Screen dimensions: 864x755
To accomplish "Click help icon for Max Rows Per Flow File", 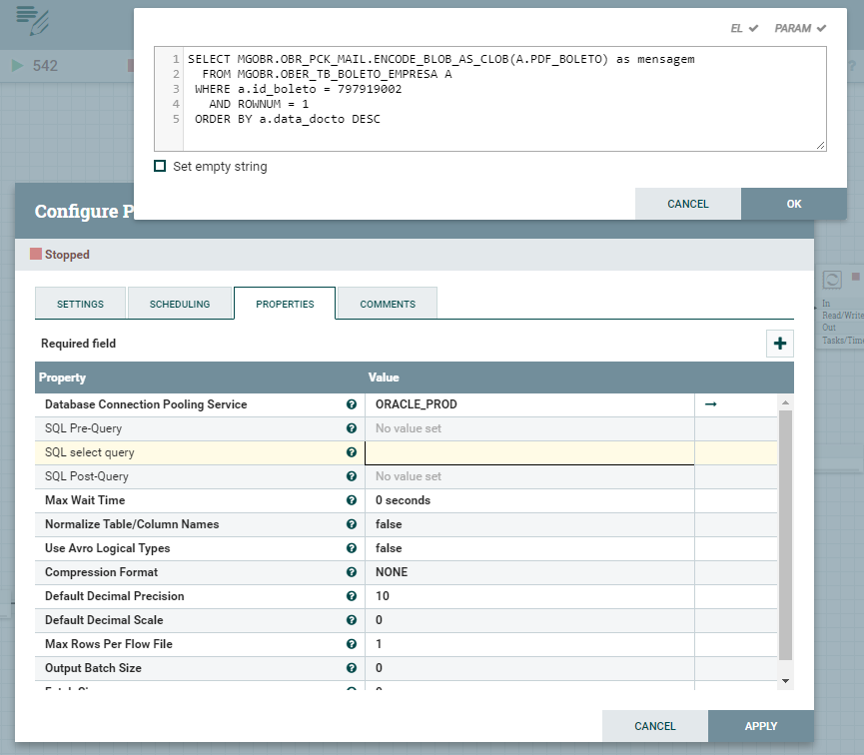I will [x=351, y=644].
